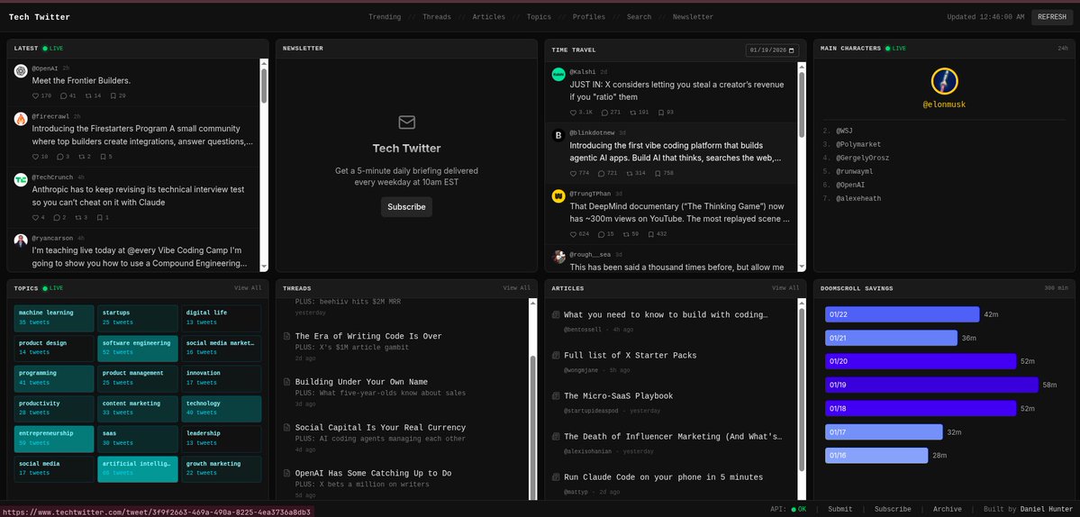Click the Latest panel scrollbar down arrow
Viewport: 1080px width, 517px height.
[264, 268]
